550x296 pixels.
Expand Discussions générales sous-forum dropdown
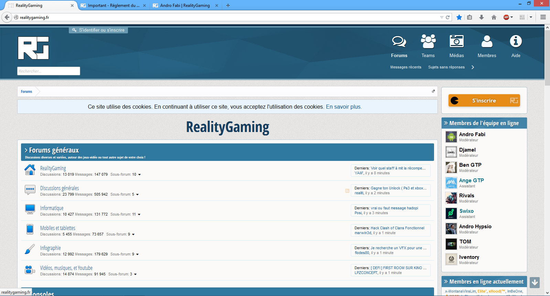pyautogui.click(x=137, y=195)
